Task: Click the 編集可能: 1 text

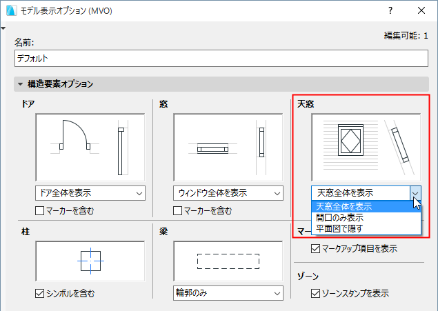Action: [x=406, y=36]
